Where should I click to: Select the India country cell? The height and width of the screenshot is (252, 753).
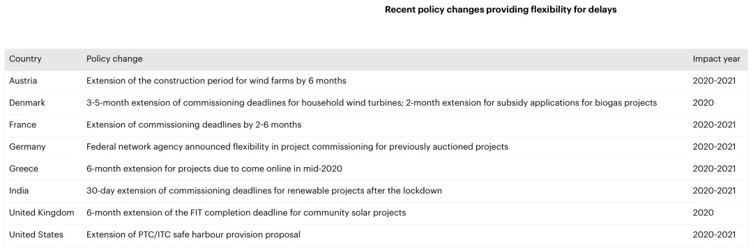[19, 191]
